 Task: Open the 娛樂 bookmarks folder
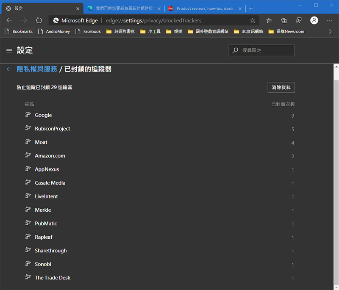coord(174,31)
